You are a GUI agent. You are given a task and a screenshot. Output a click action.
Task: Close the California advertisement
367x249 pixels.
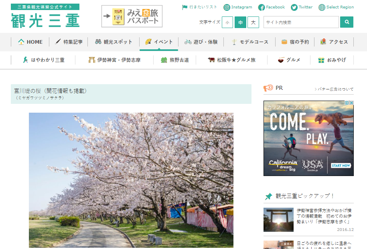coord(351,103)
